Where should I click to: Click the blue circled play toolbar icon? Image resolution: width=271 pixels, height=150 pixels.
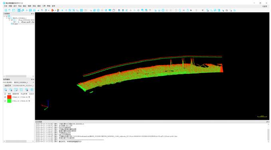click(x=98, y=10)
